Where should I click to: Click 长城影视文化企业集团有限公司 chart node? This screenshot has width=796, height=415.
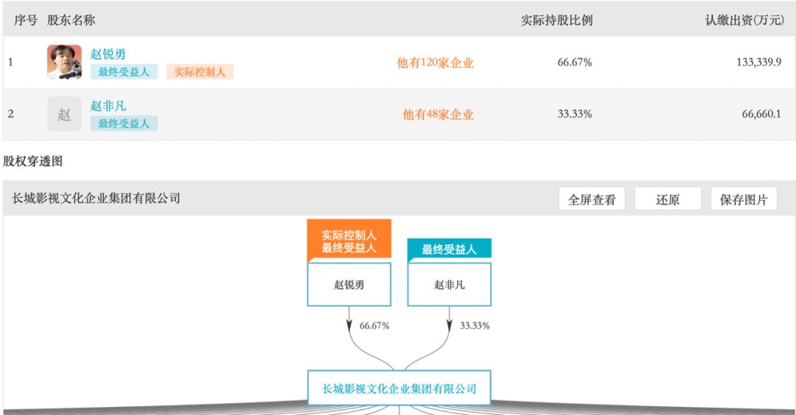click(399, 389)
